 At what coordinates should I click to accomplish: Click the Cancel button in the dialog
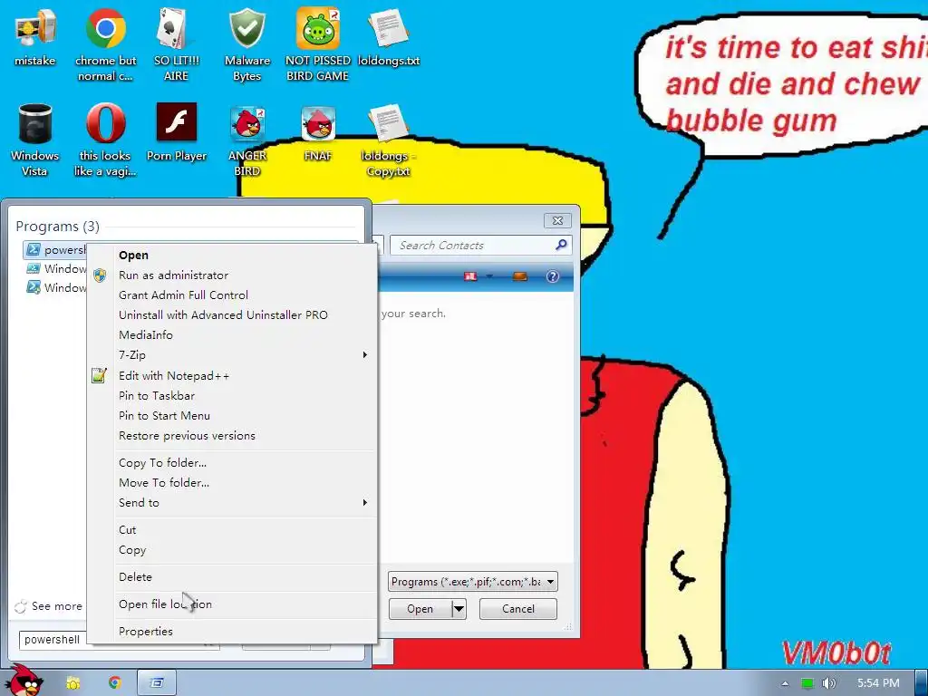tap(517, 609)
